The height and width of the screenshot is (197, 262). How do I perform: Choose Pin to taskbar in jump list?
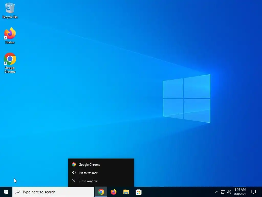101,173
